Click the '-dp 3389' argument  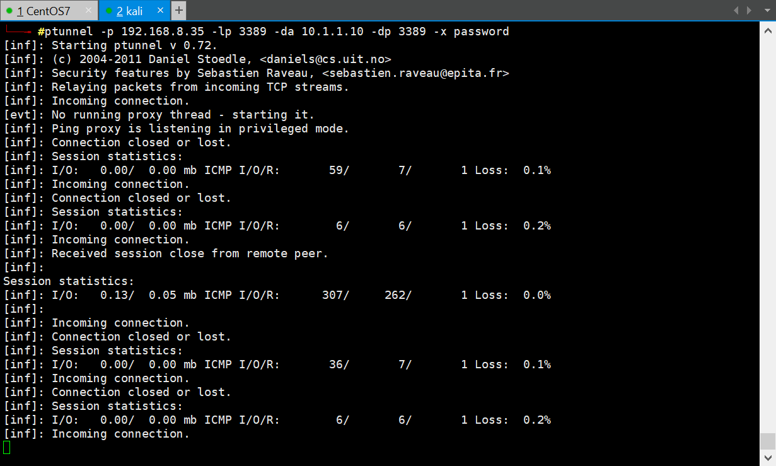(399, 32)
